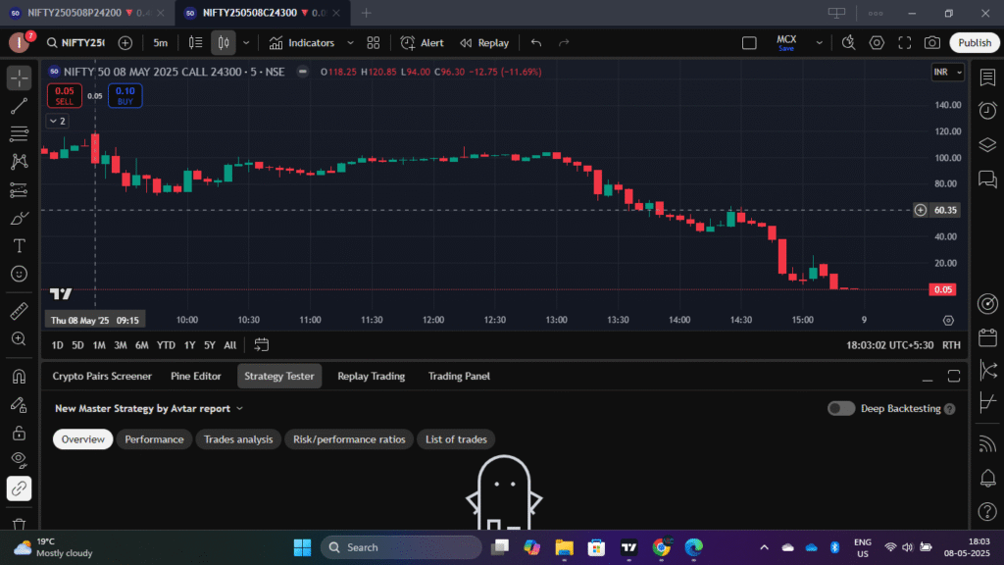Collapse the symbol legend minus button
1004x565 pixels.
tap(302, 72)
